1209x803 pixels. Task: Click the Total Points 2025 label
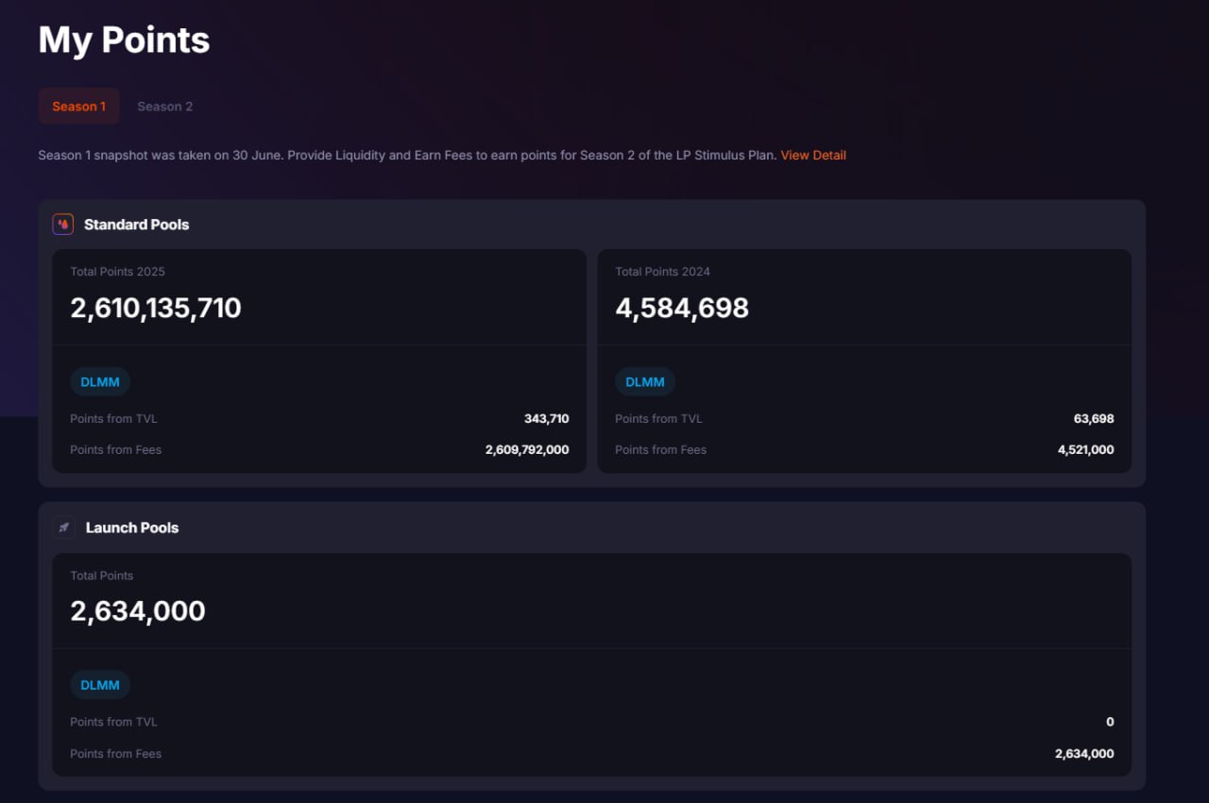click(x=118, y=272)
